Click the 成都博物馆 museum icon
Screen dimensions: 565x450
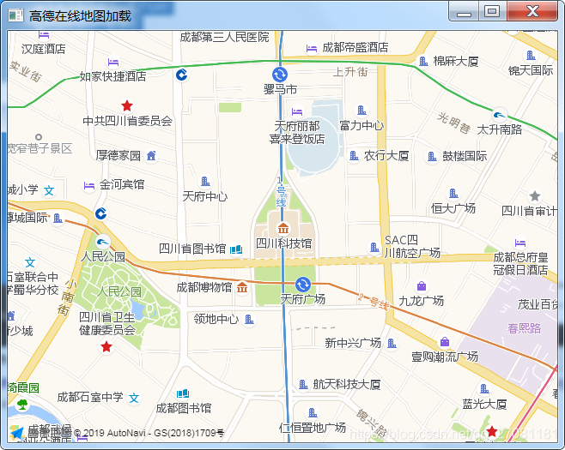point(242,287)
